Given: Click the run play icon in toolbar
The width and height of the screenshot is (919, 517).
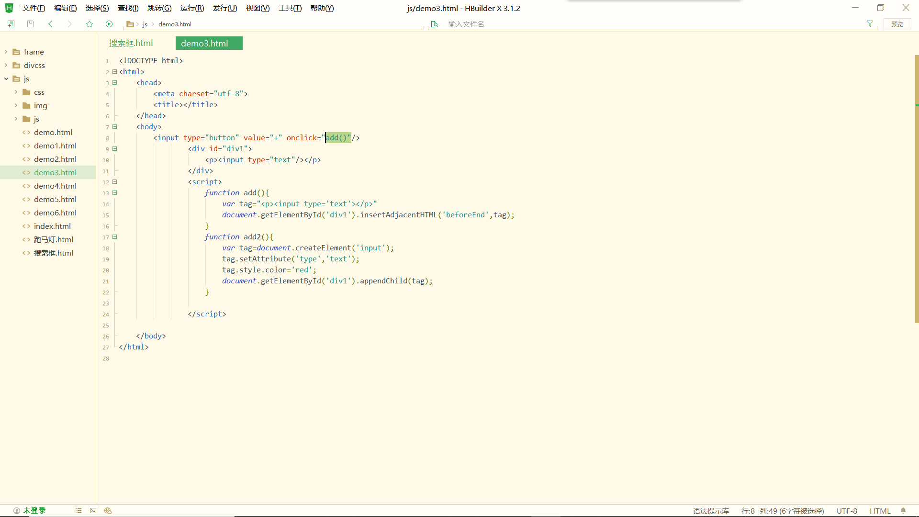Looking at the screenshot, I should (x=109, y=24).
